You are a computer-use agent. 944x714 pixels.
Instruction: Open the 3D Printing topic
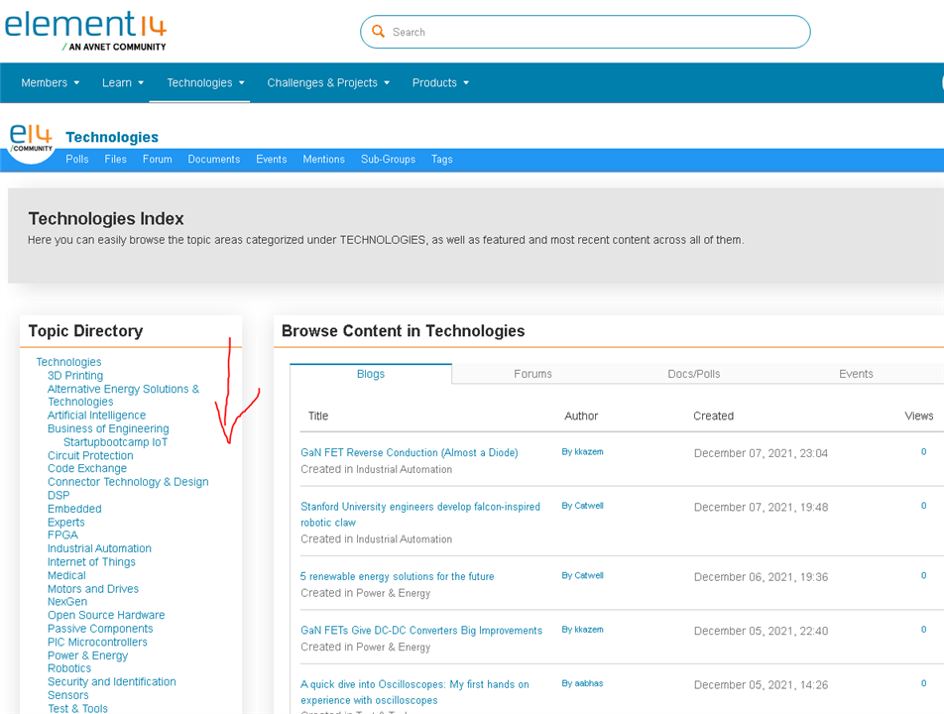point(75,375)
